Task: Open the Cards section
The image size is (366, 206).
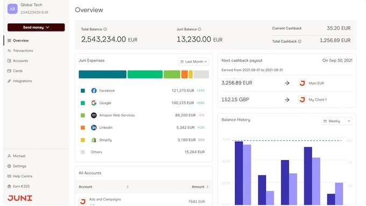Action: [18, 71]
